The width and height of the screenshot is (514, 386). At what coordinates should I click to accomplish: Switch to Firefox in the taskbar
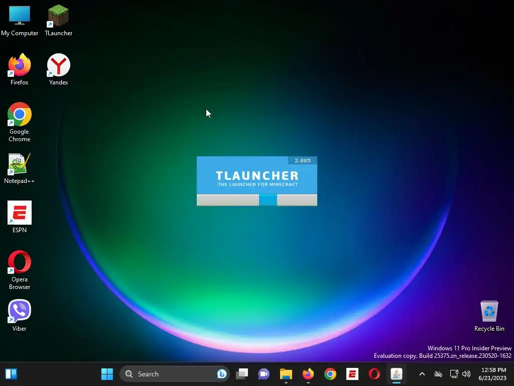click(x=308, y=374)
